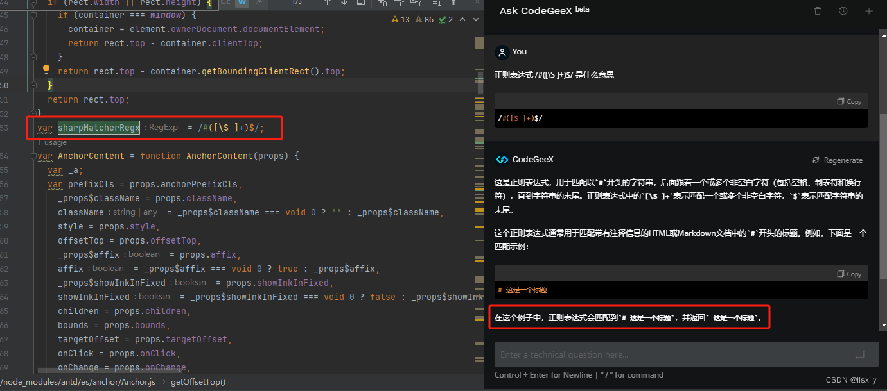Click the technical question input field
Viewport: 887px width, 391px height.
tap(681, 354)
